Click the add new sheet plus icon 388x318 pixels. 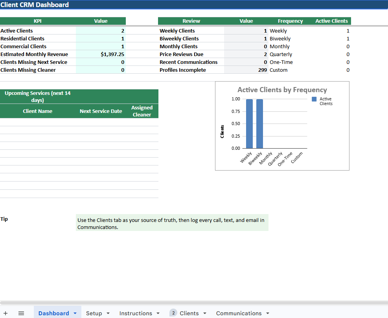tap(6, 313)
